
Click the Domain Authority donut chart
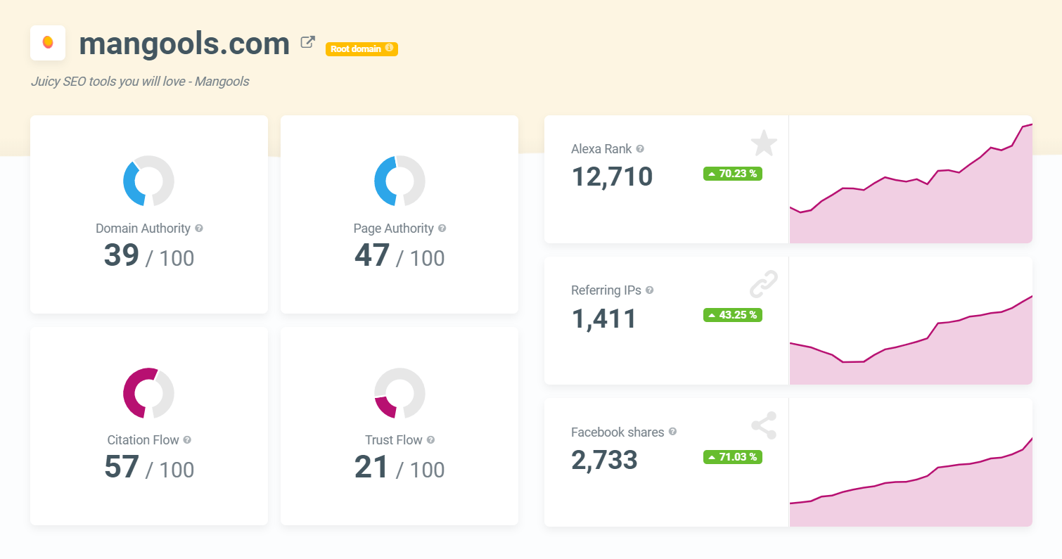click(149, 181)
